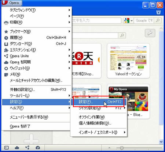Open the 印刷(R) menu entry
Viewport: 165px width, 152px height.
pos(37,22)
